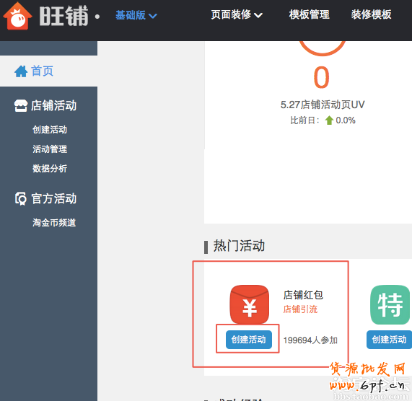Click the 旺铺 house logo icon

(x=17, y=16)
